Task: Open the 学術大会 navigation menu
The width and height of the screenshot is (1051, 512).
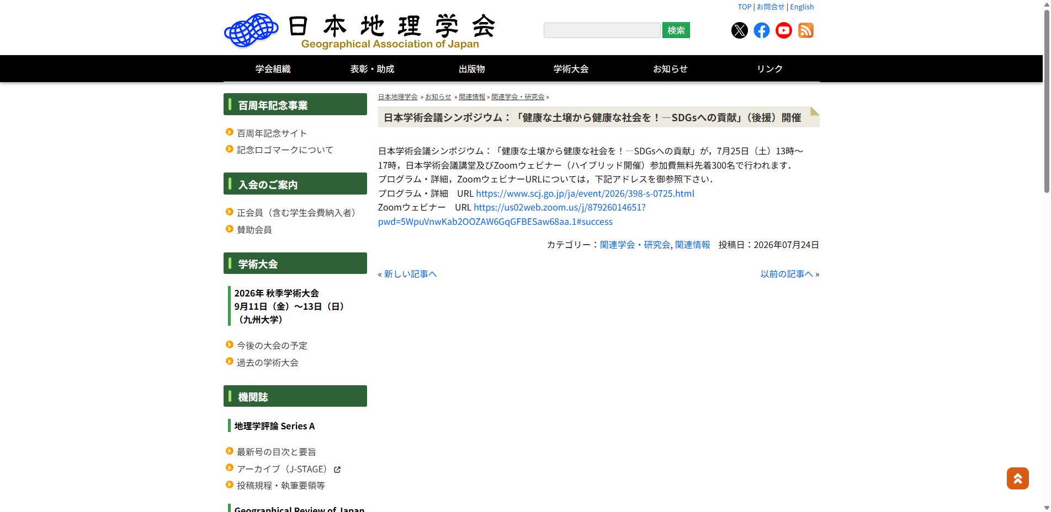Action: [571, 69]
